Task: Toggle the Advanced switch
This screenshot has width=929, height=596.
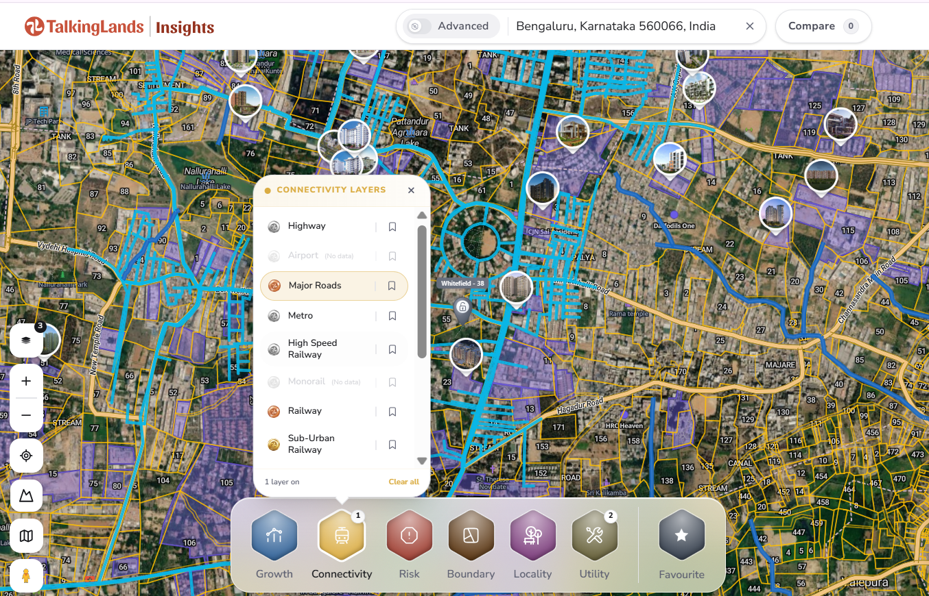Action: 418,26
